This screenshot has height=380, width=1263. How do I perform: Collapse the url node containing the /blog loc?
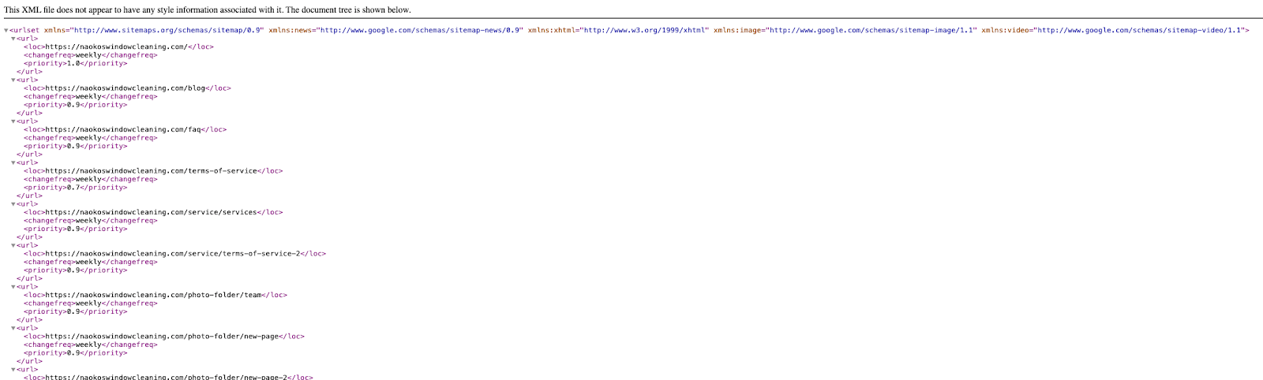tap(13, 80)
